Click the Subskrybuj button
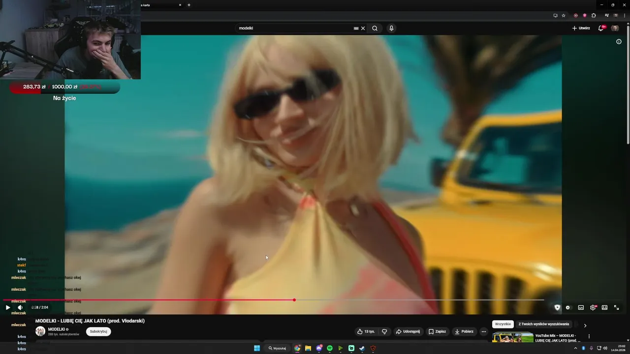 click(x=98, y=331)
